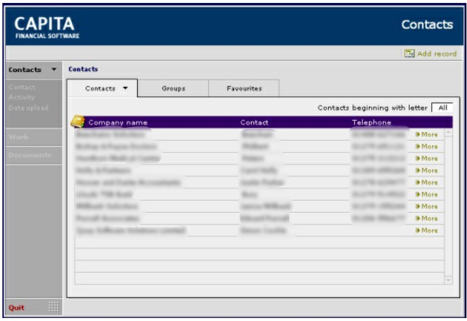Click More on the first contact row
467x321 pixels.
point(427,134)
